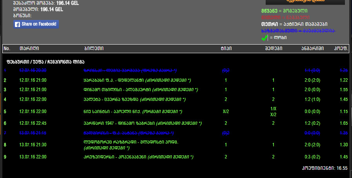Select match ყარაბახი ფ.კ. - დუდელანჟი
The width and height of the screenshot is (352, 178).
[137, 80]
